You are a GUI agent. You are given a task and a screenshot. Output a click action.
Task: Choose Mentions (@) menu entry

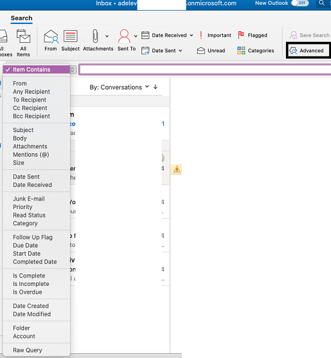(37, 154)
